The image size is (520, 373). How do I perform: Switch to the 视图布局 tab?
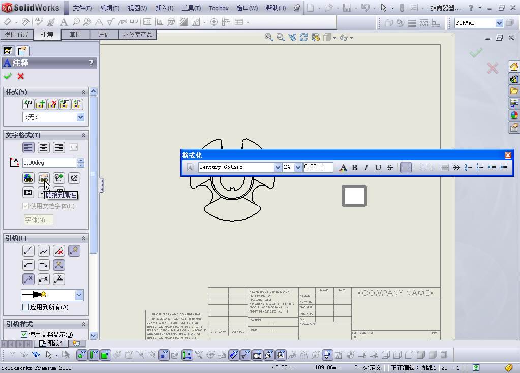16,35
